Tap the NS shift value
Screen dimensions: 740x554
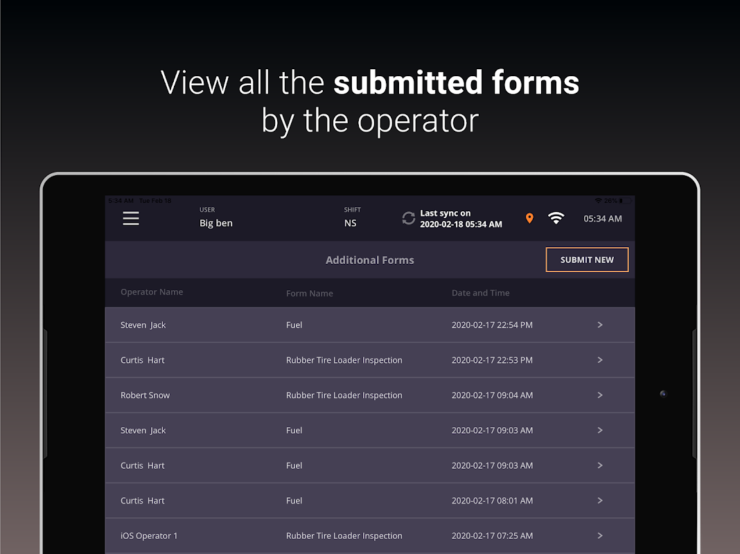tap(350, 223)
